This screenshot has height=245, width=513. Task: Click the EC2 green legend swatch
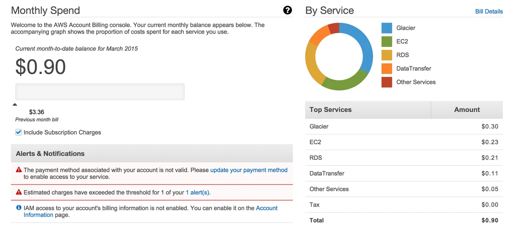(387, 41)
